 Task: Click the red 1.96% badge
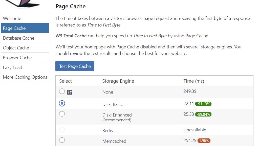204,141
